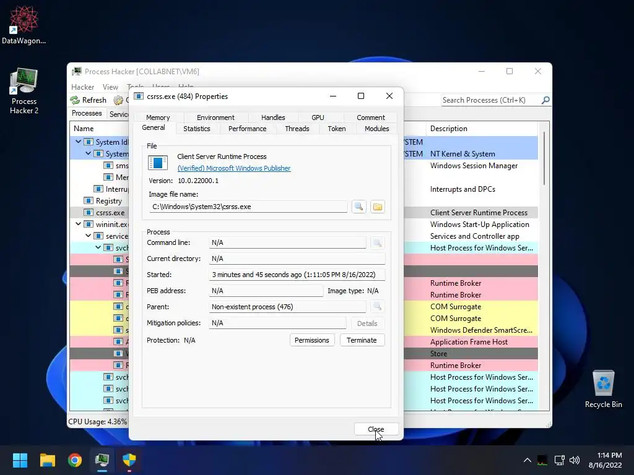The width and height of the screenshot is (634, 475).
Task: Click the properties dialog title bar icon
Action: tap(138, 96)
